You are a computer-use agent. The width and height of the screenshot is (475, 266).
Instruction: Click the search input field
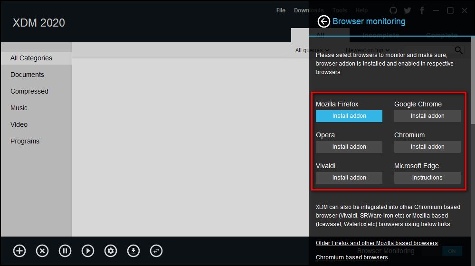coord(428,50)
